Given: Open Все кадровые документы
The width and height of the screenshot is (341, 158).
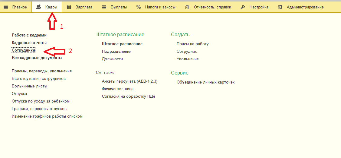Looking at the screenshot, I should pyautogui.click(x=37, y=58).
